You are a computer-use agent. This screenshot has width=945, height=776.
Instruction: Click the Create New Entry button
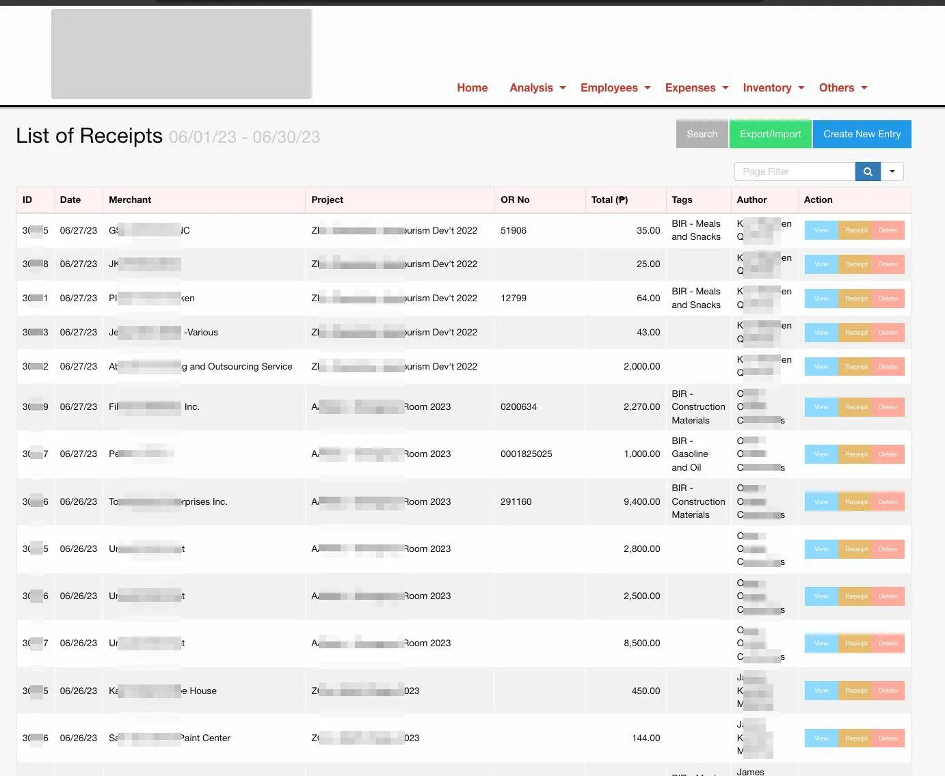coord(862,134)
